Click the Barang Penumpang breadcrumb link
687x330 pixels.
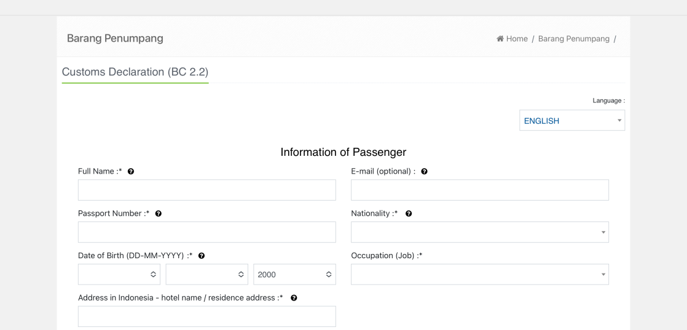point(573,39)
